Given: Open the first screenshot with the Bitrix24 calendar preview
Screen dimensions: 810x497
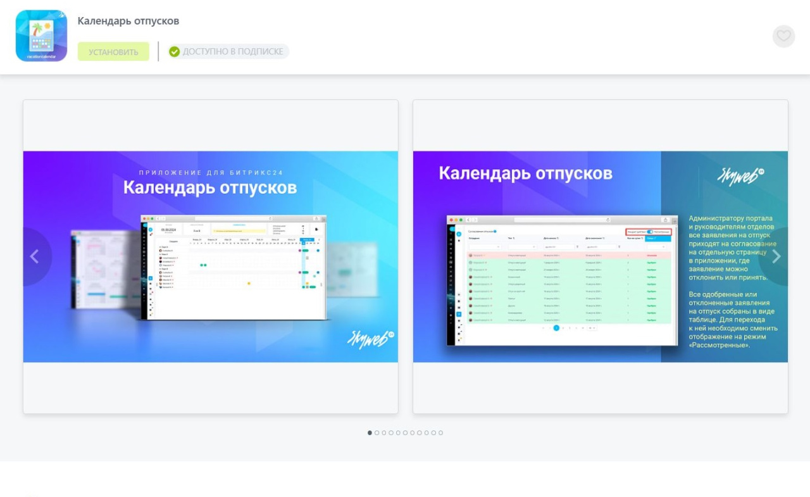Looking at the screenshot, I should click(211, 256).
